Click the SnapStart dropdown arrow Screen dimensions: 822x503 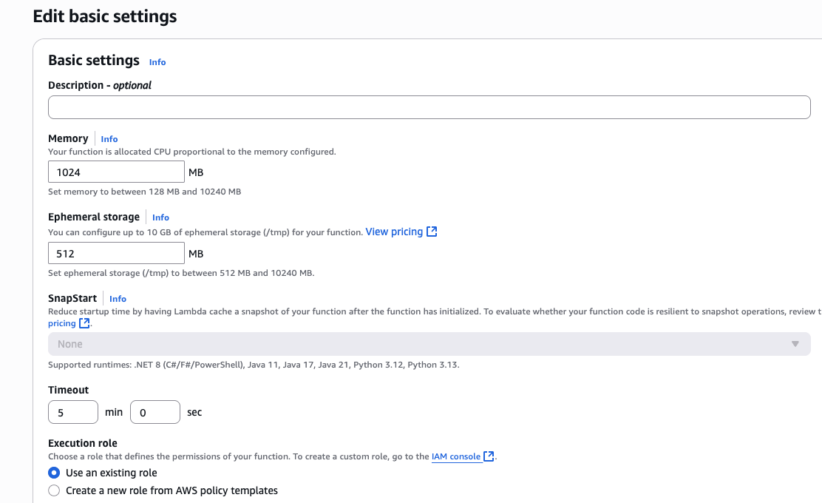(795, 344)
